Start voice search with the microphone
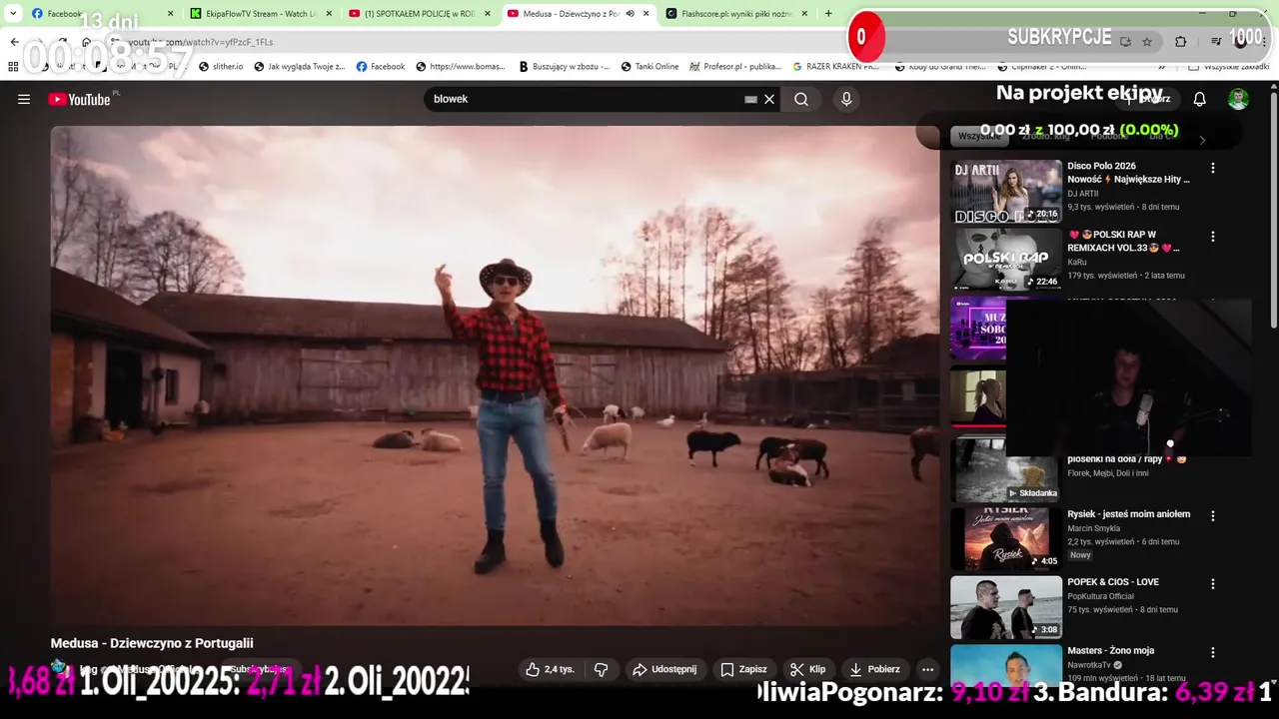Viewport: 1279px width, 719px height. [x=846, y=99]
